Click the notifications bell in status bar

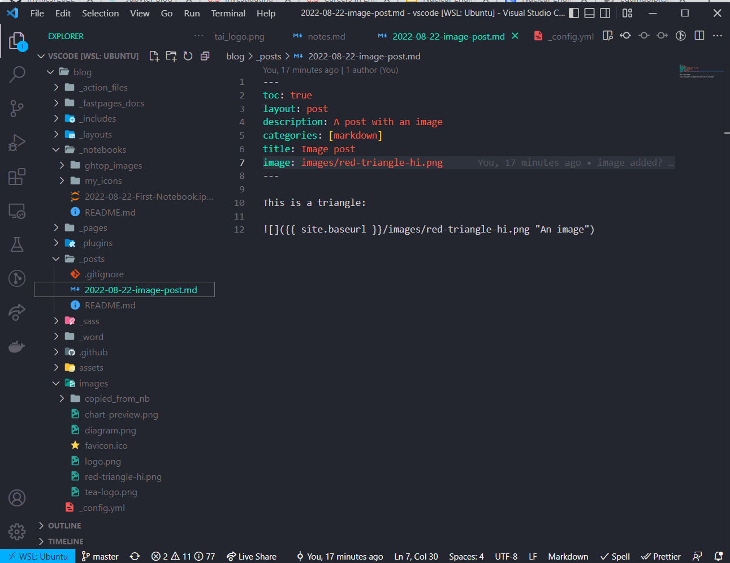coord(719,556)
